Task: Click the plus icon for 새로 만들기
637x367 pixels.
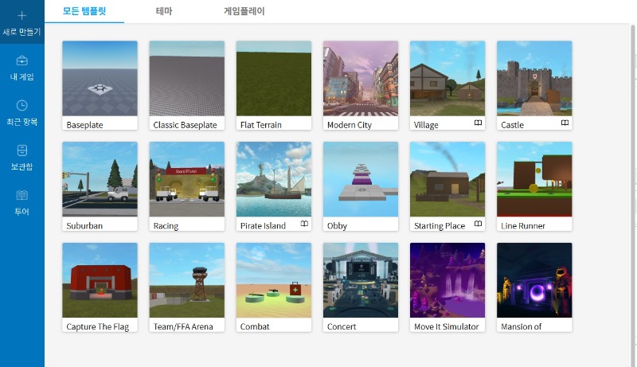Action: (x=22, y=16)
